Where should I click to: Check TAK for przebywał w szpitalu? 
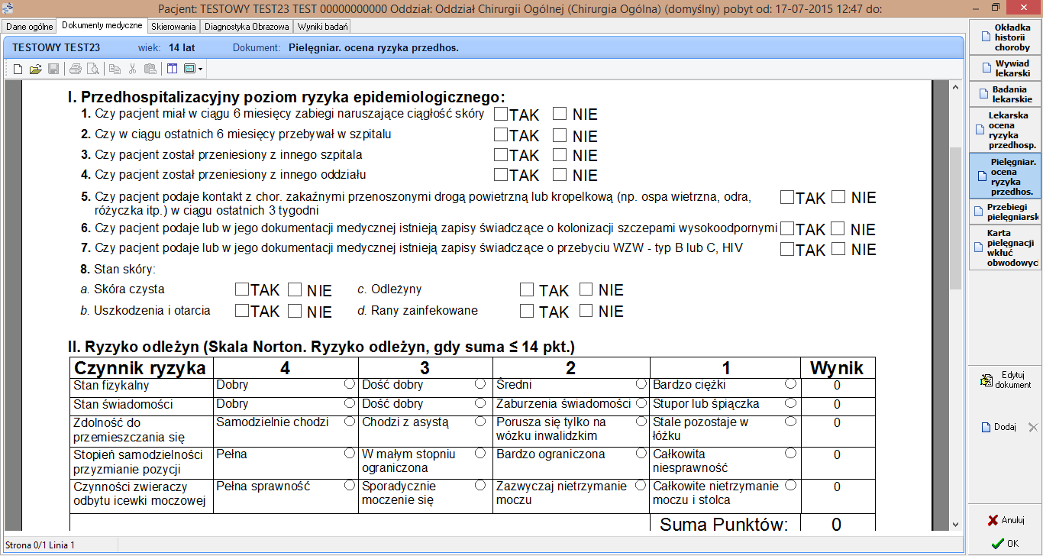coord(501,134)
